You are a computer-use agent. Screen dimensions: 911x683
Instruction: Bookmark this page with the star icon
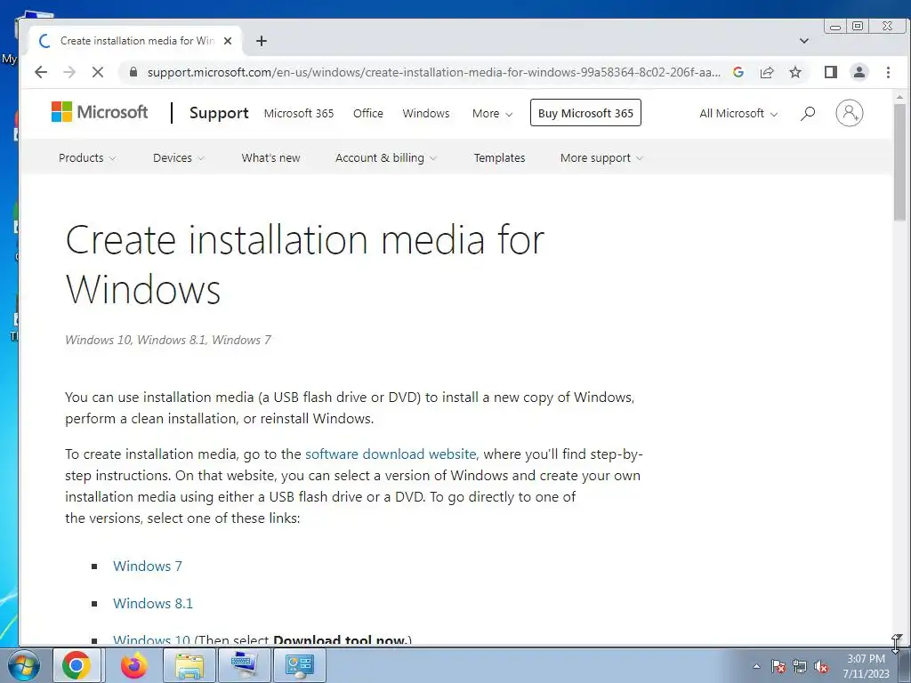795,72
